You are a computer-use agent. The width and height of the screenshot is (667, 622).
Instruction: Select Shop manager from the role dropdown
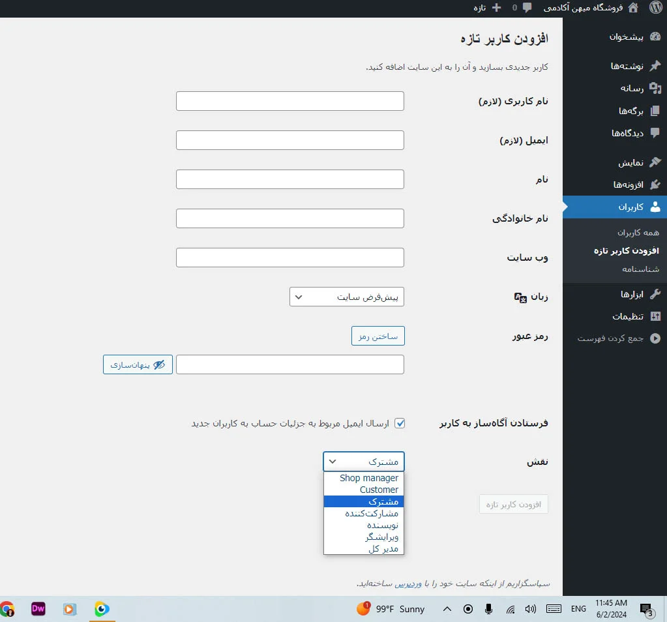(x=368, y=477)
